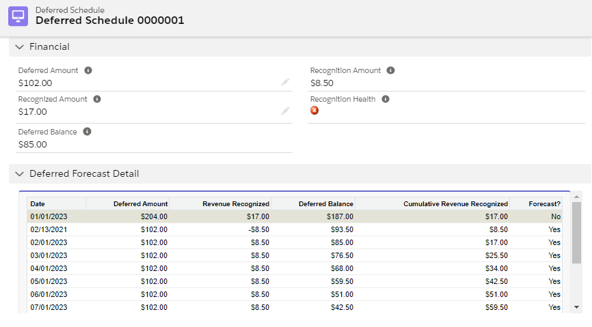Click the Deferred Schedule monitor icon
The width and height of the screenshot is (592, 327).
18,16
